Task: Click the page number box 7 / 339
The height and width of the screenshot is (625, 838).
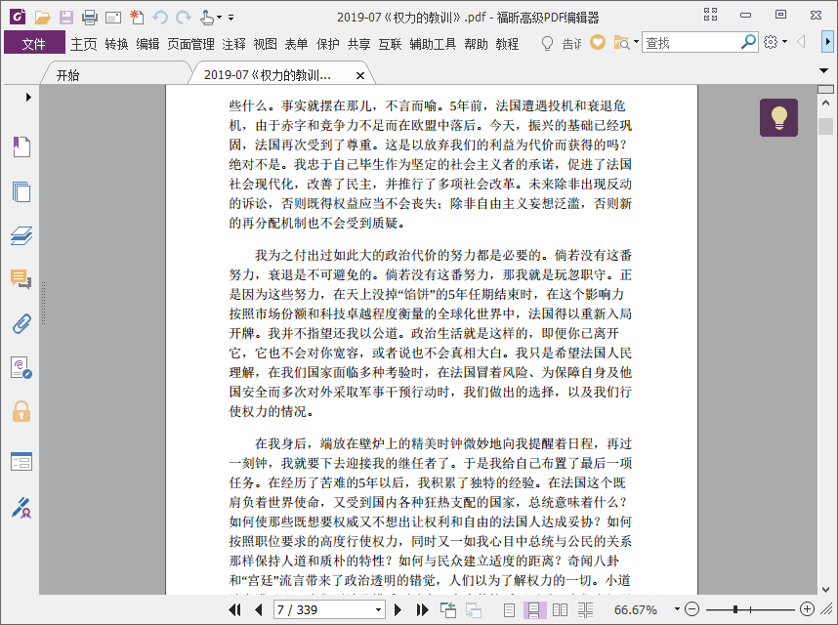Action: coord(329,609)
